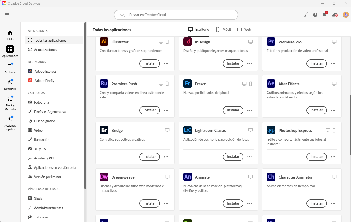Viewport: 351px width, 222px height.
Task: Click the Fresco app icon
Action: (x=187, y=84)
